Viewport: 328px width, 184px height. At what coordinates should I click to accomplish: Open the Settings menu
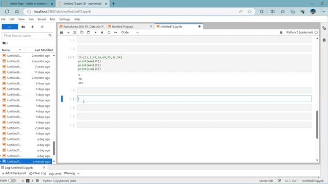click(x=65, y=19)
